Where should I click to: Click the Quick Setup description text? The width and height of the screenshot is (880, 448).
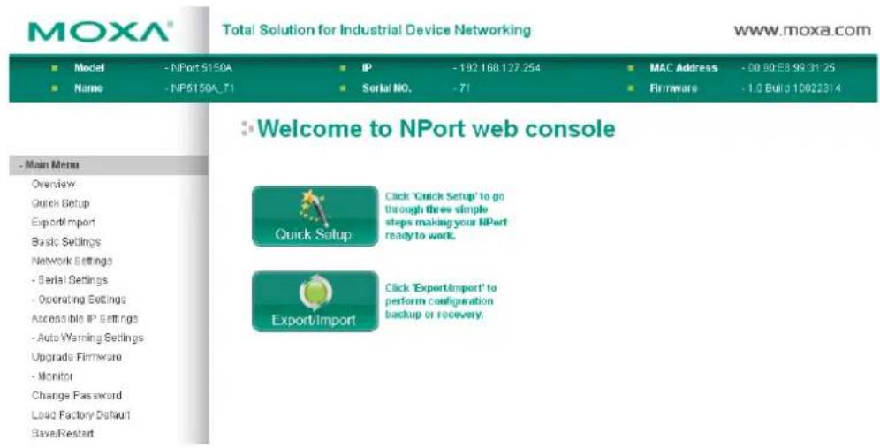[x=446, y=216]
